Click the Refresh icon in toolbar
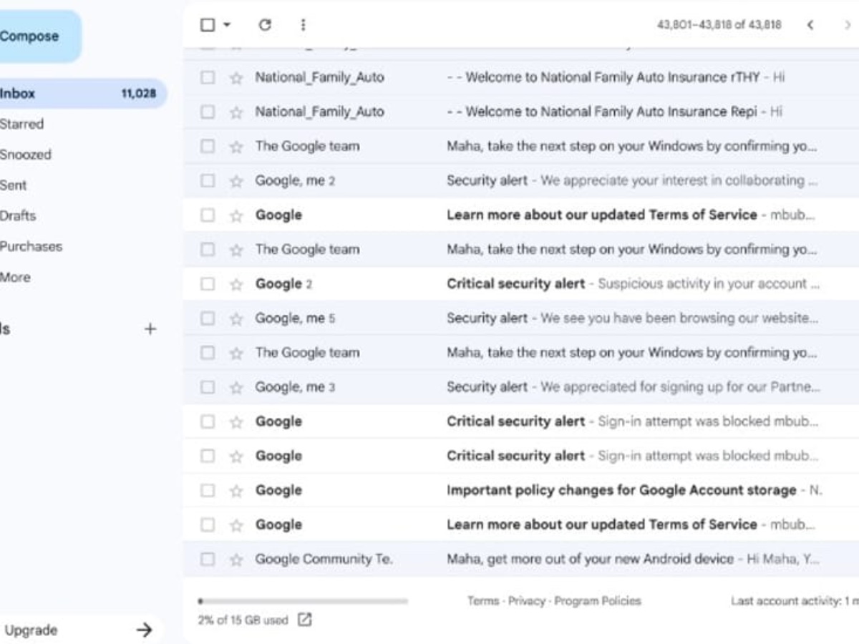Viewport: 859px width, 644px height. click(x=265, y=25)
